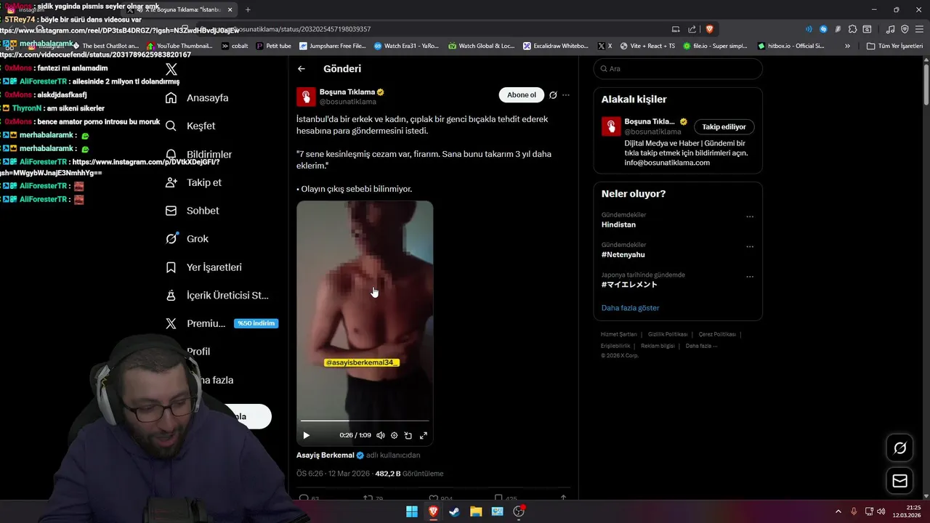
Task: Open video settings gear
Action: 395,435
